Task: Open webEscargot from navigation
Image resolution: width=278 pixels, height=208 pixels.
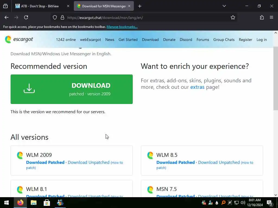Action: click(90, 40)
